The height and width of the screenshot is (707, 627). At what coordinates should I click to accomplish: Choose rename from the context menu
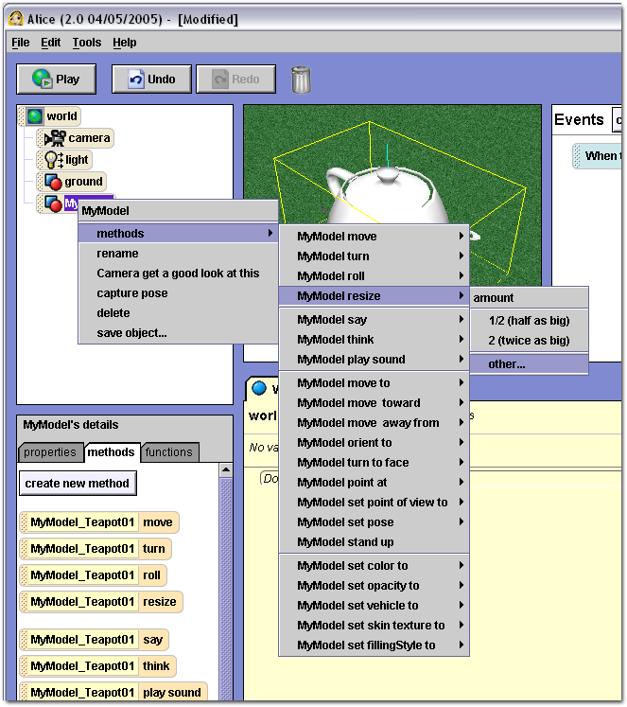point(179,254)
